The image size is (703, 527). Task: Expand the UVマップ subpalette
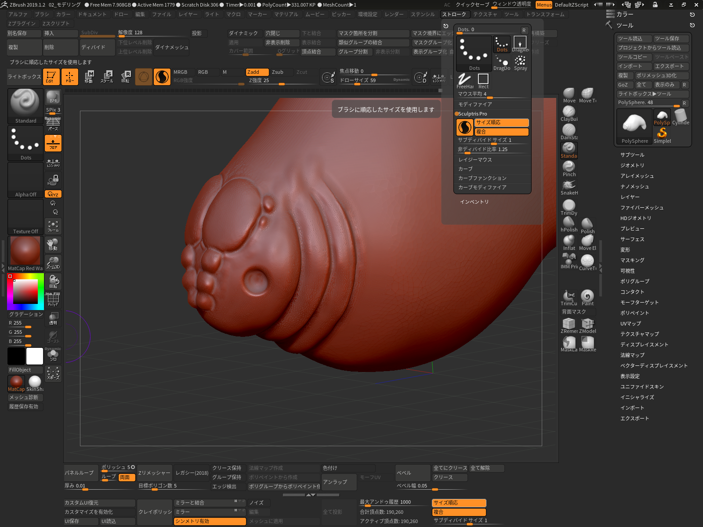pos(631,324)
